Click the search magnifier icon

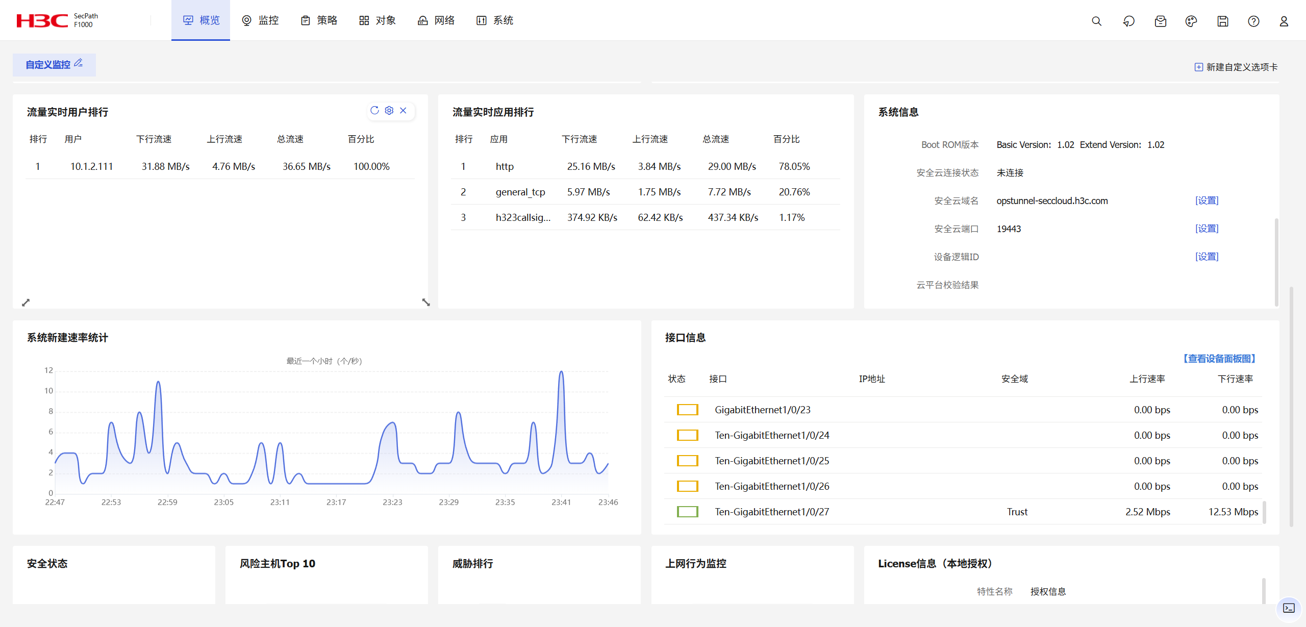[1096, 21]
